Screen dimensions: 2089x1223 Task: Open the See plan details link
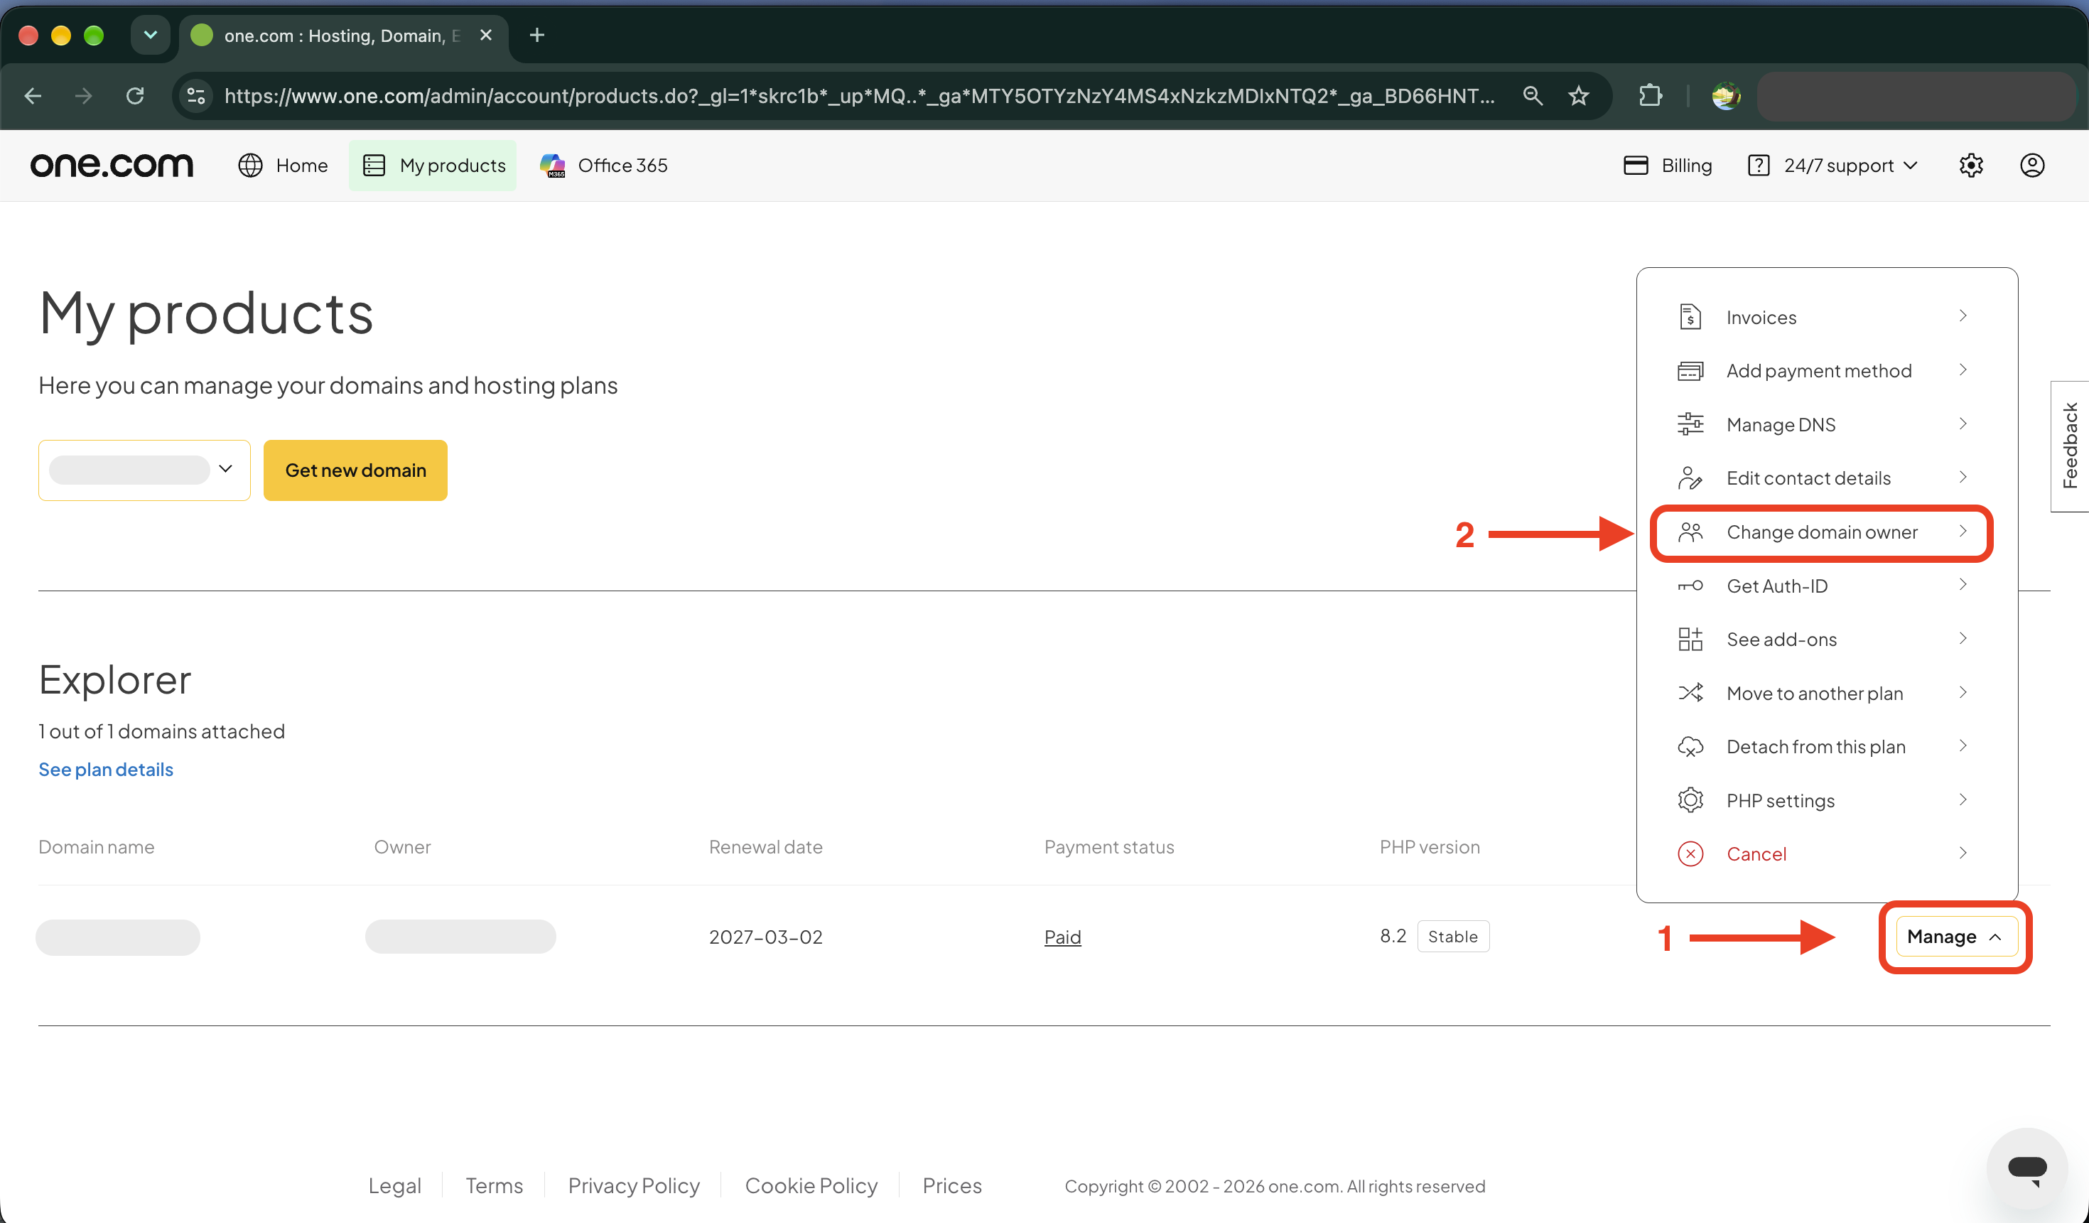(x=106, y=770)
